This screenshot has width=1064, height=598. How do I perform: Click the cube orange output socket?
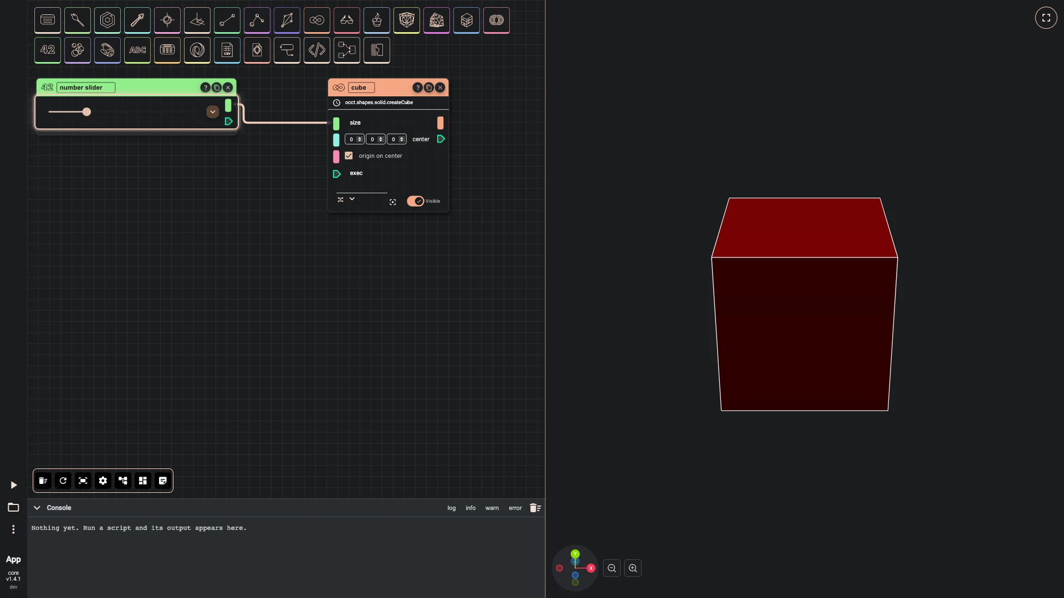pyautogui.click(x=441, y=123)
